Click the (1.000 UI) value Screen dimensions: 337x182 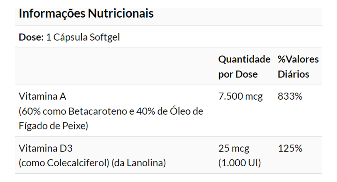(239, 163)
